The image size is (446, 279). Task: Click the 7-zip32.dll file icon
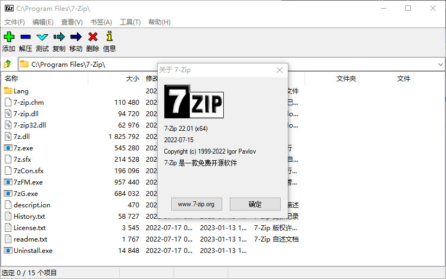point(8,125)
